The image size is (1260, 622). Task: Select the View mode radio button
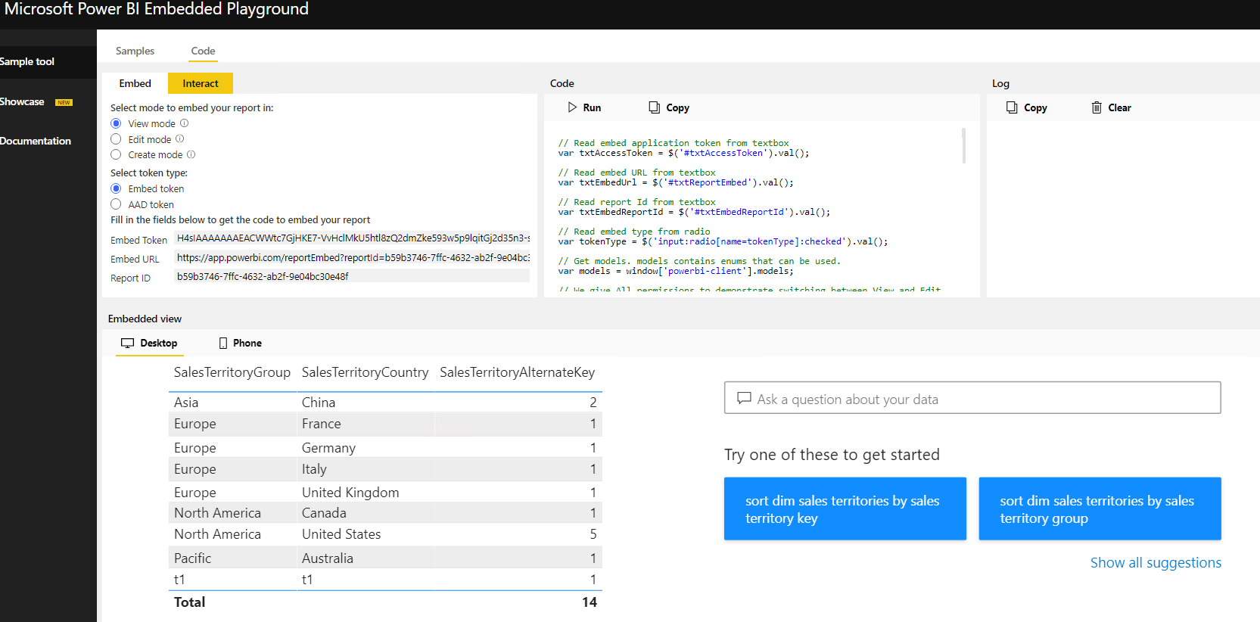[x=116, y=123]
